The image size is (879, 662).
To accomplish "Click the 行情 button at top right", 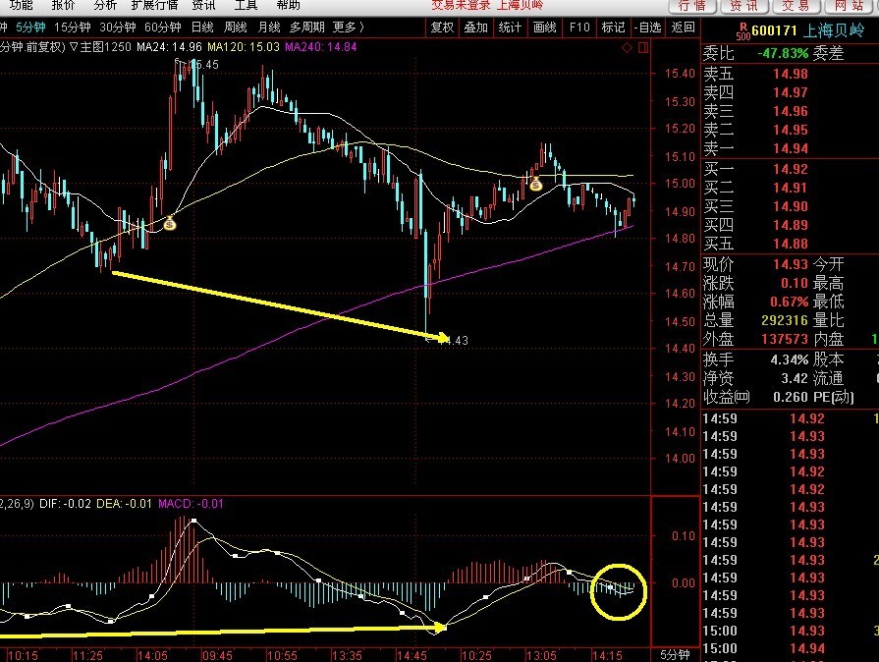I will pyautogui.click(x=692, y=7).
